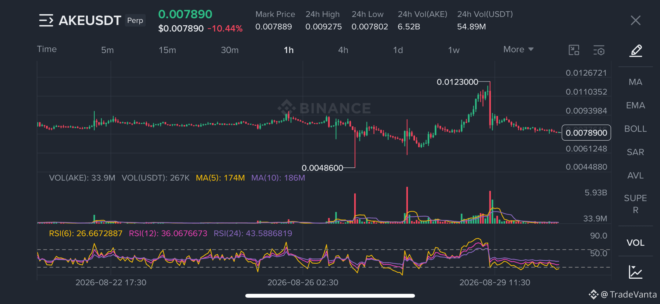The width and height of the screenshot is (660, 304).
Task: Expand the More timeframes dropdown
Action: 518,49
